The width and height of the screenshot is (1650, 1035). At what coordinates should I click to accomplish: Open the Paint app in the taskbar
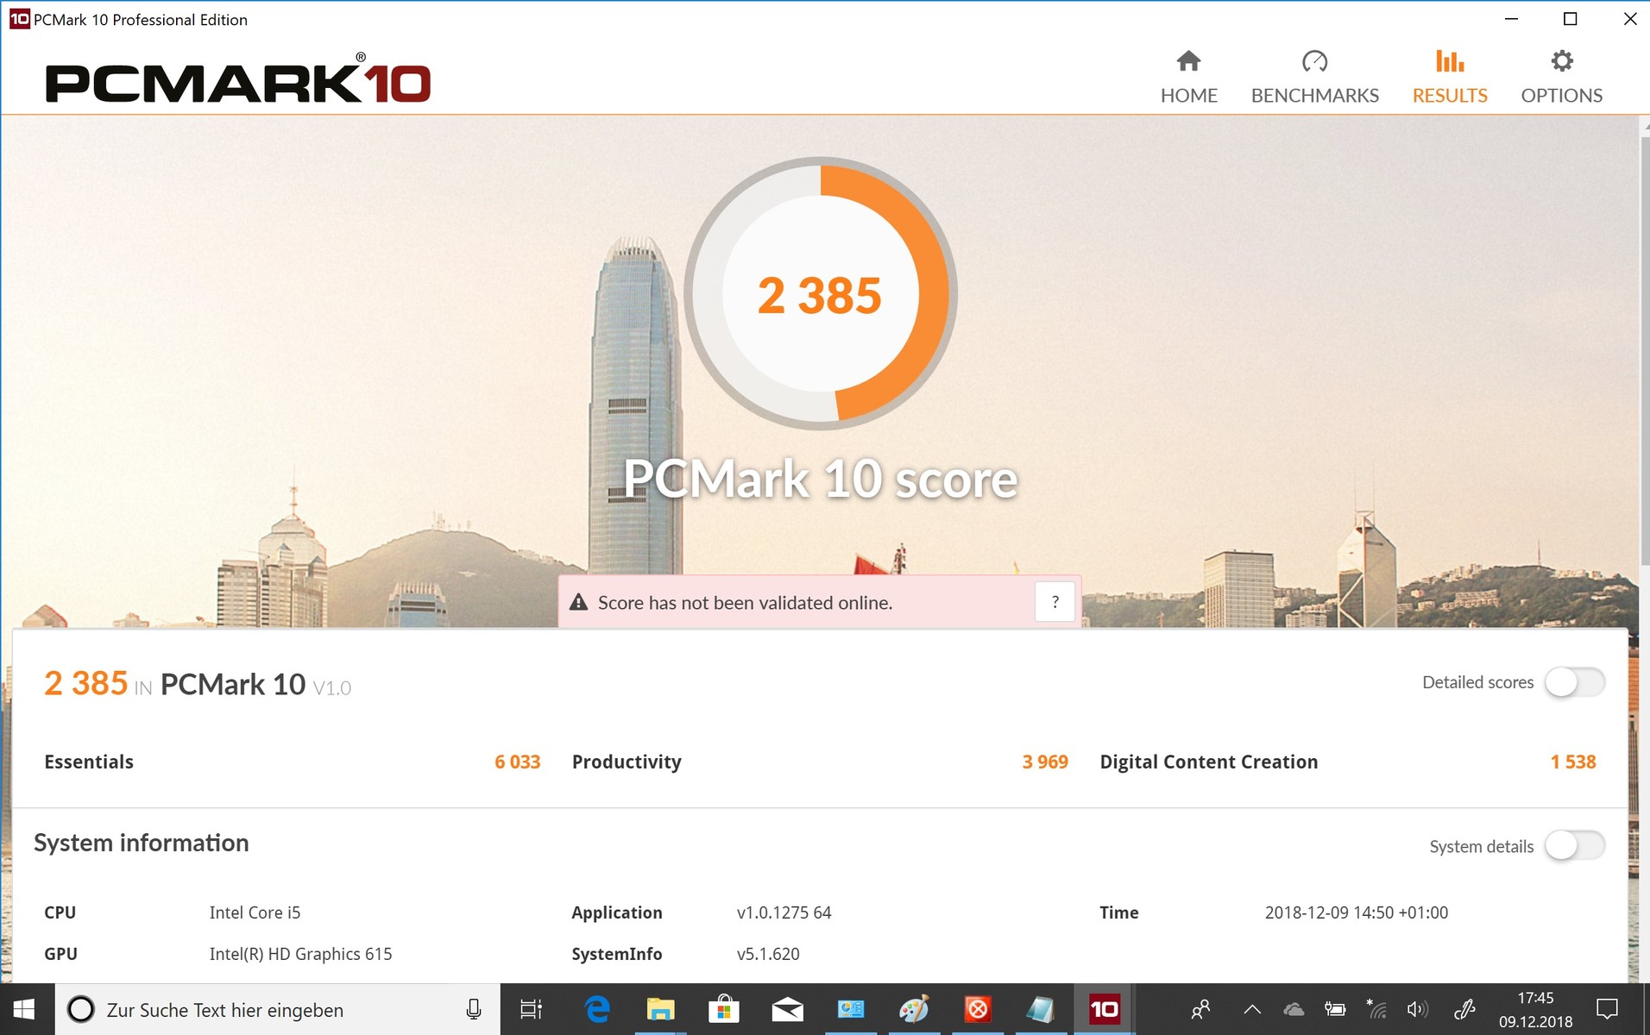(914, 1009)
